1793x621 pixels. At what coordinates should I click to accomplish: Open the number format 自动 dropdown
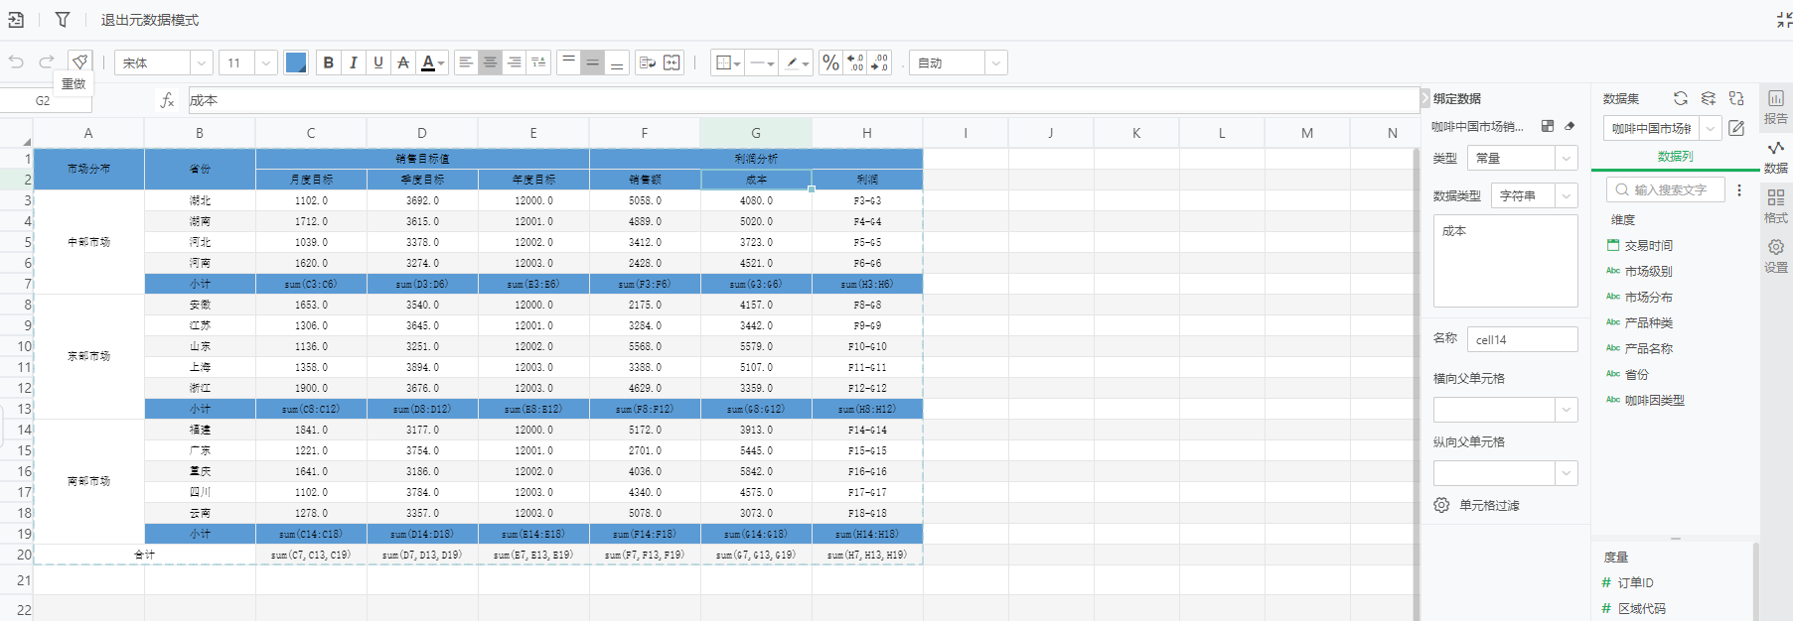tap(959, 62)
